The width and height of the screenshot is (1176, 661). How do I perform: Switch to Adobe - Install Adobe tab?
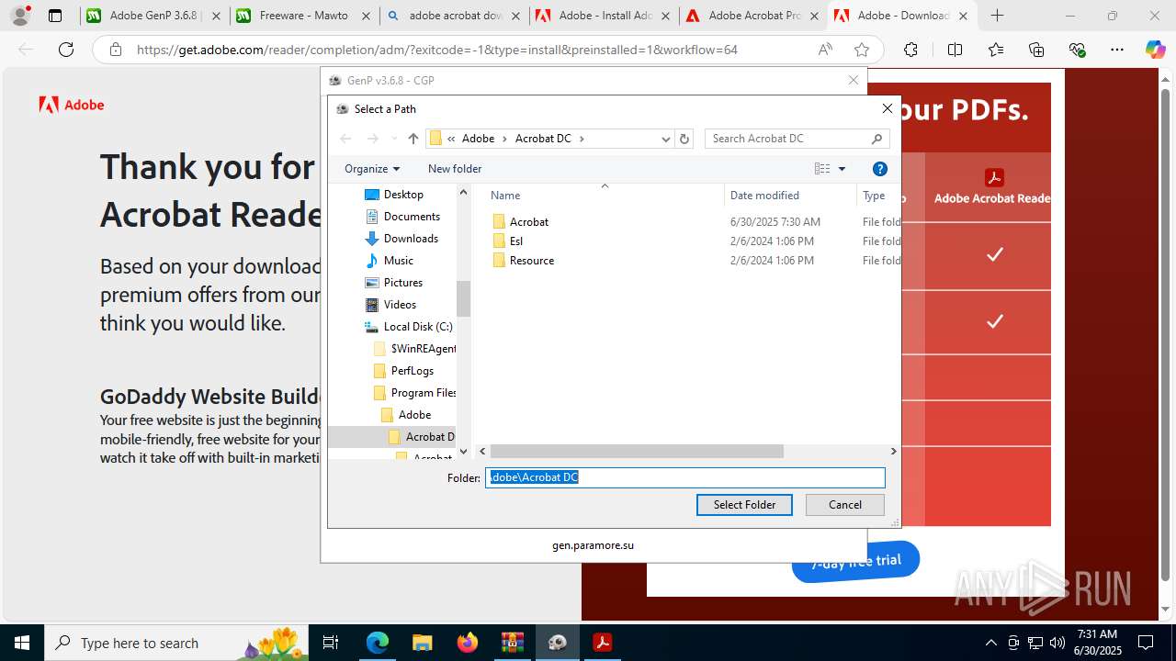604,16
